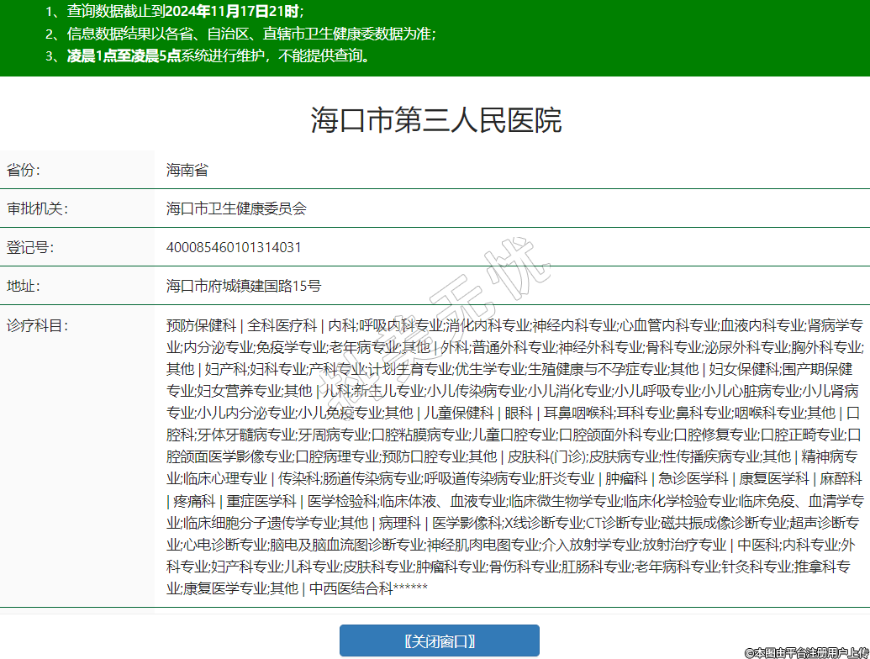The width and height of the screenshot is (870, 659).
Task: Click the 【关闭窗口】 close window button
Action: pos(439,641)
